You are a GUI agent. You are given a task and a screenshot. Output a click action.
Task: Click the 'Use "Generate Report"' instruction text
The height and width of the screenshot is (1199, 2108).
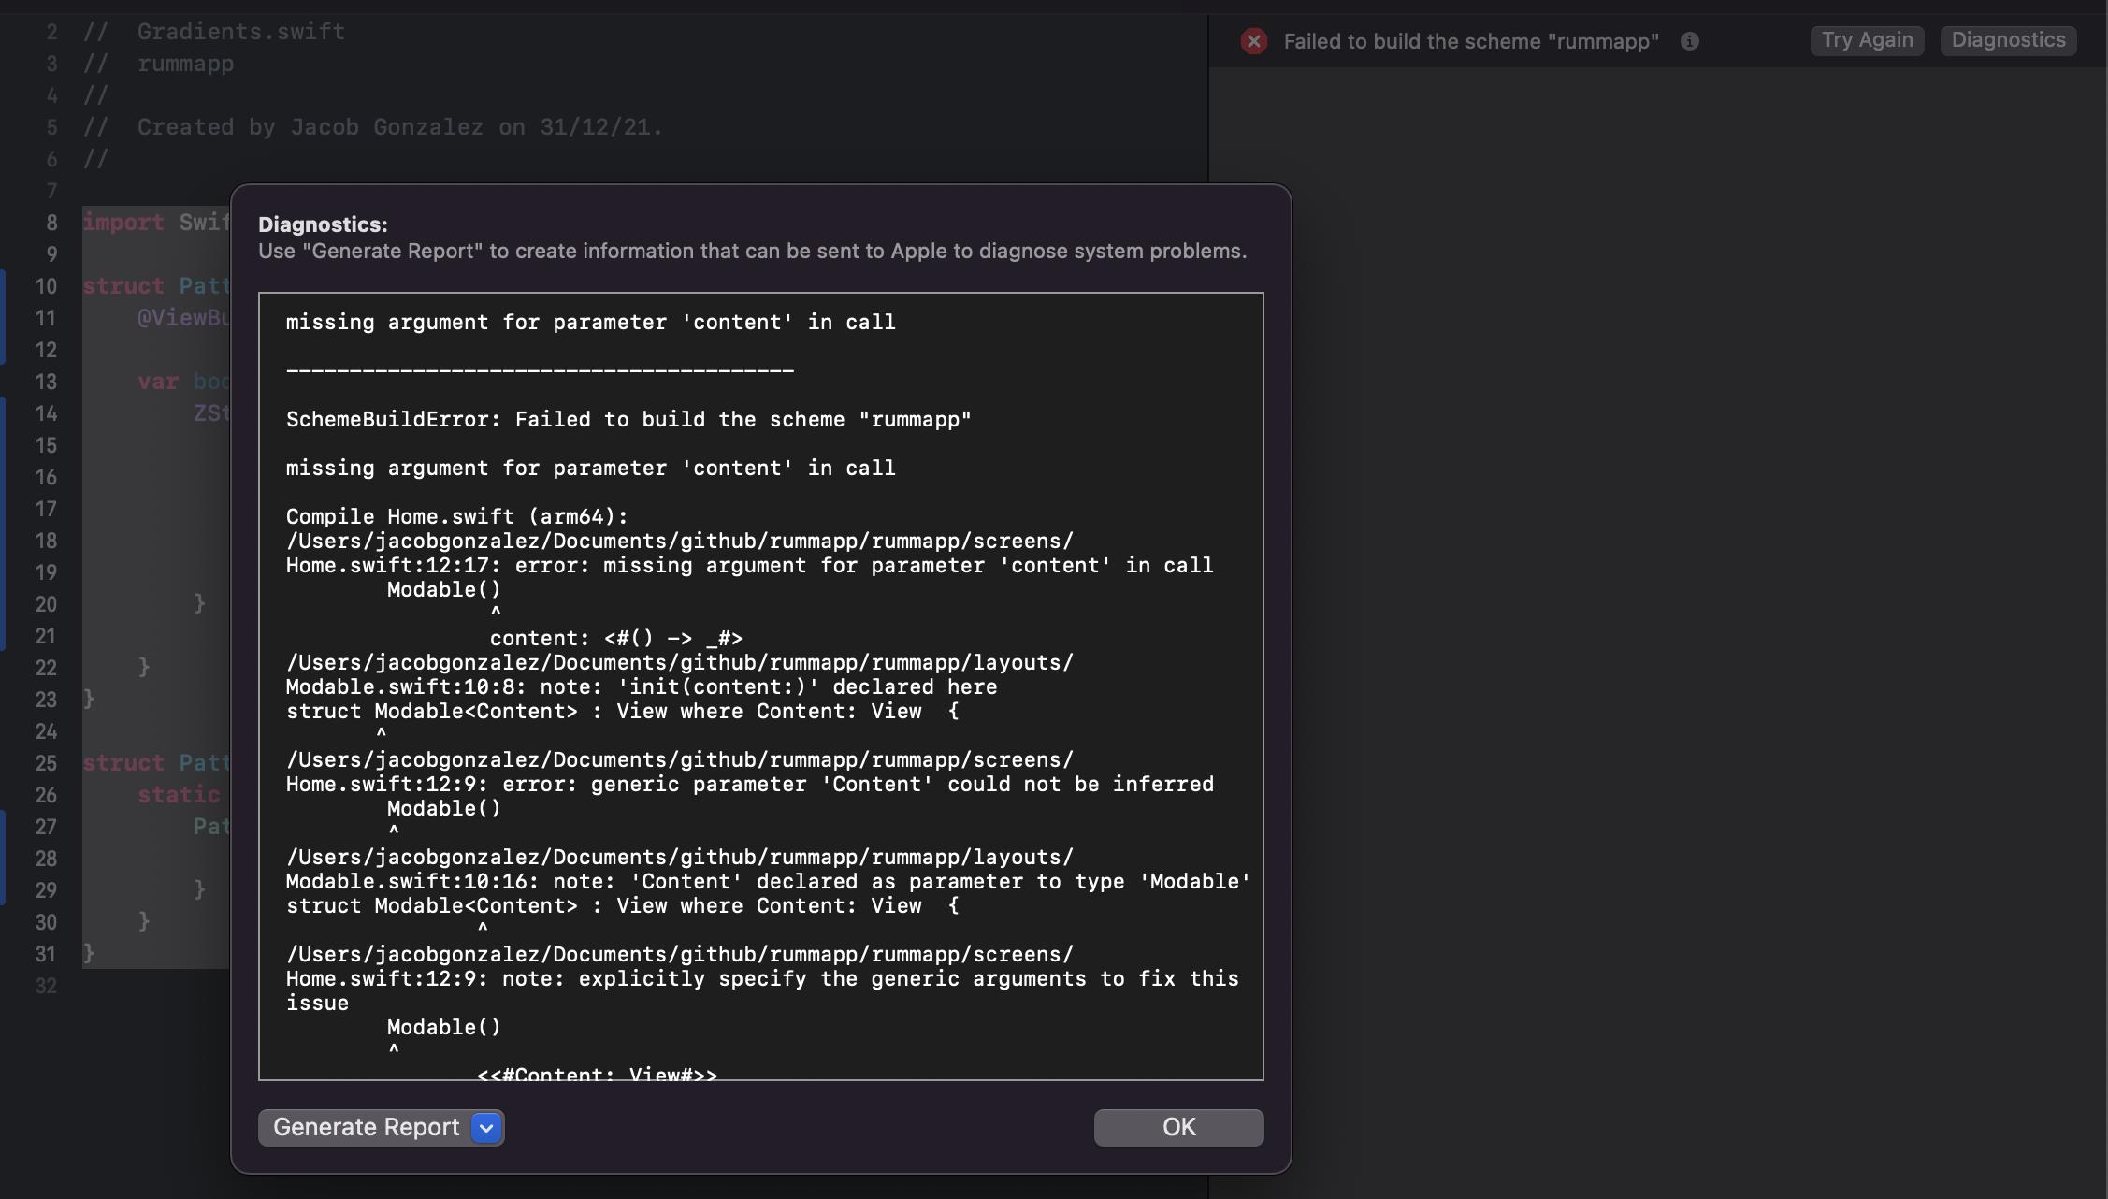pyautogui.click(x=752, y=251)
